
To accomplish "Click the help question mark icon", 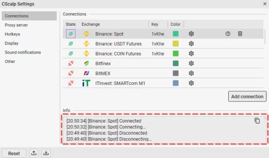I will coord(228,34).
